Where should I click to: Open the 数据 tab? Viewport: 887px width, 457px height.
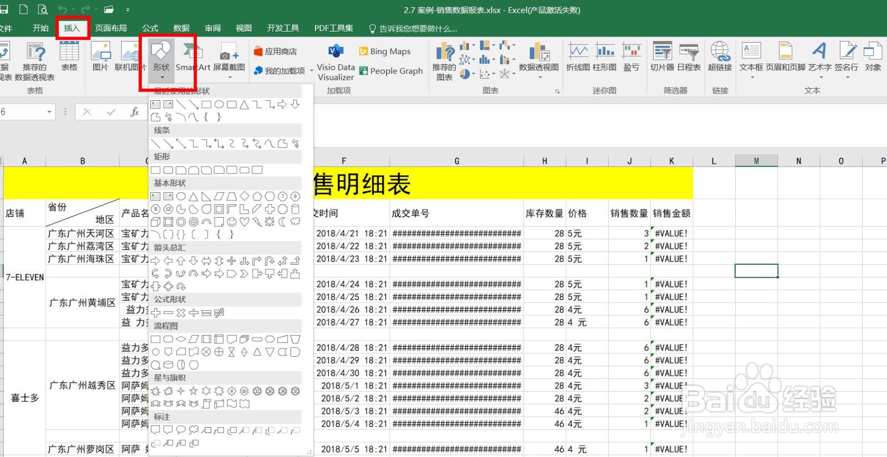pos(181,28)
